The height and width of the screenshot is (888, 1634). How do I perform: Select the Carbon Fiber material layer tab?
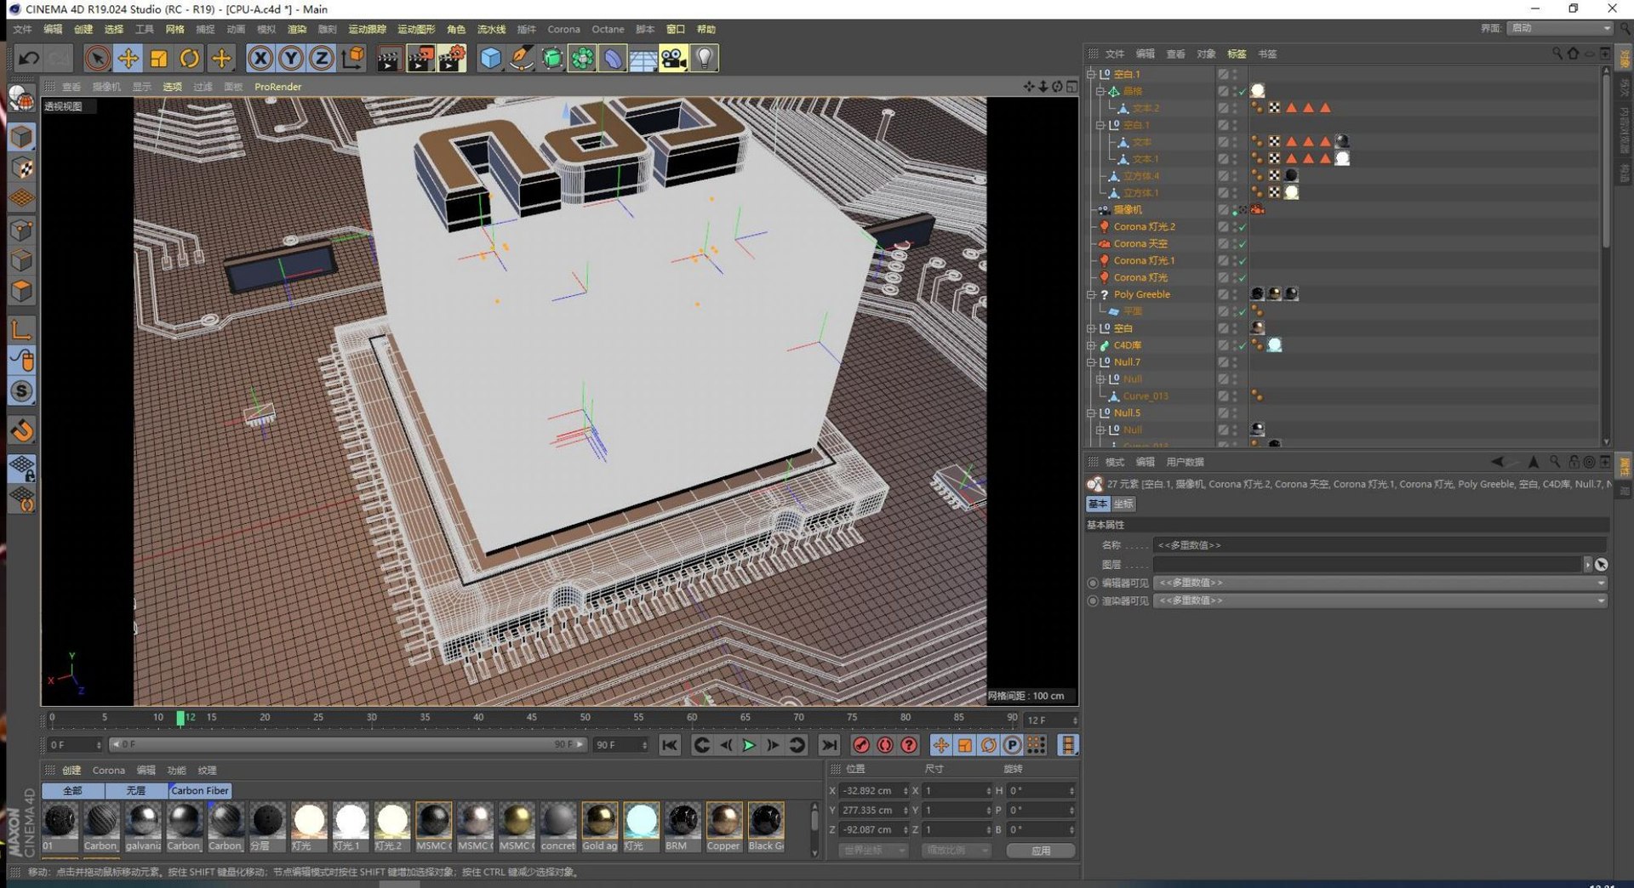coord(199,790)
